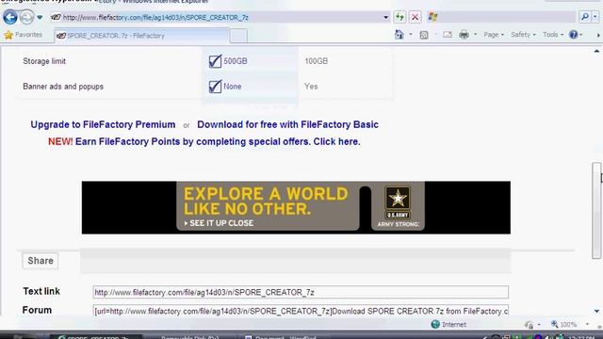Viewport: 603px width, 339px height.
Task: Click the US Army banner advertisement
Action: (x=296, y=207)
